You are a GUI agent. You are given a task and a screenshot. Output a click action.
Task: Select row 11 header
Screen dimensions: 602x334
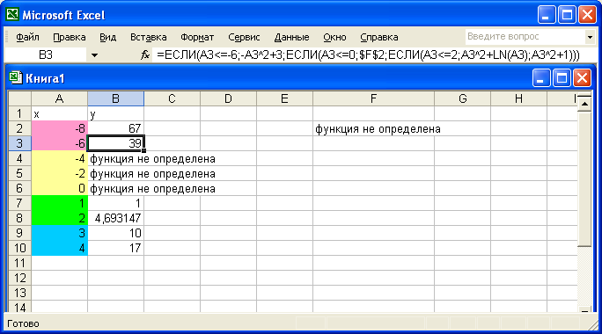[x=19, y=263]
